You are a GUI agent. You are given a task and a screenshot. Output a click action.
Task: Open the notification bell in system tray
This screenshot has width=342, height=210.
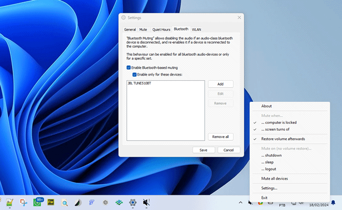pyautogui.click(x=333, y=203)
